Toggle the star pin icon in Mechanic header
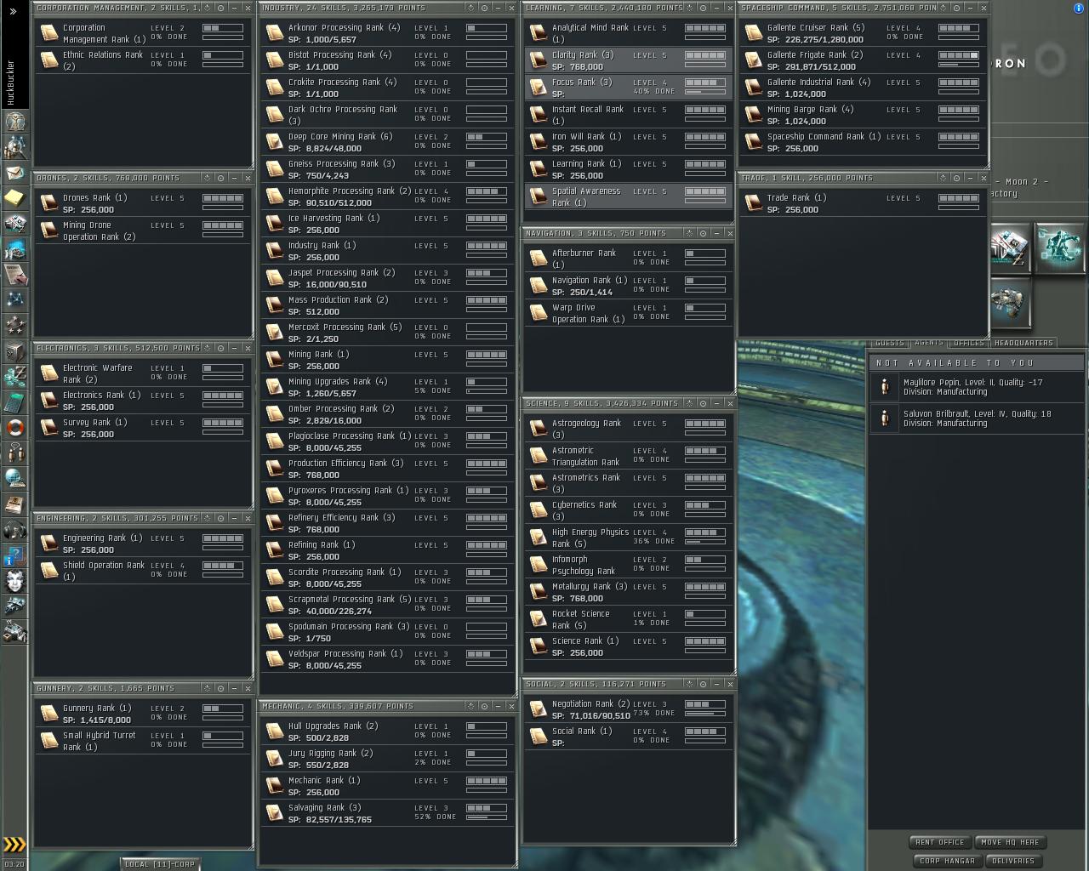This screenshot has height=871, width=1089. coord(470,706)
